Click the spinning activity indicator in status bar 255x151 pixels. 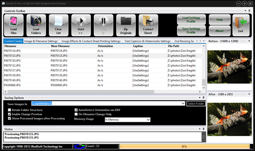(x=79, y=146)
